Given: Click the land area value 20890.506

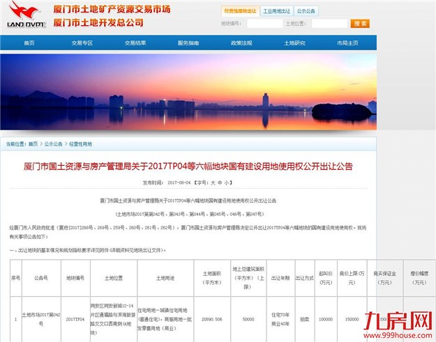Looking at the screenshot, I should [212, 319].
